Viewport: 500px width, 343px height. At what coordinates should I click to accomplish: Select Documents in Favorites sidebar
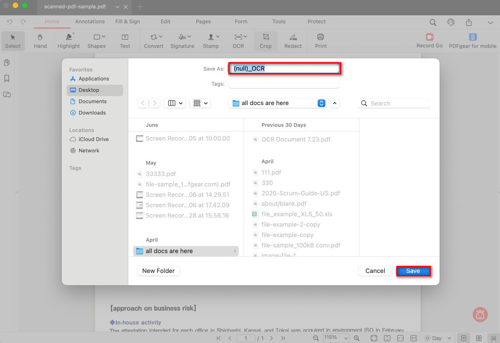tap(92, 101)
